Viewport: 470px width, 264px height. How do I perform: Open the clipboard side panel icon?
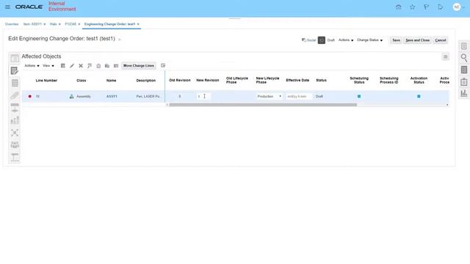(463, 81)
